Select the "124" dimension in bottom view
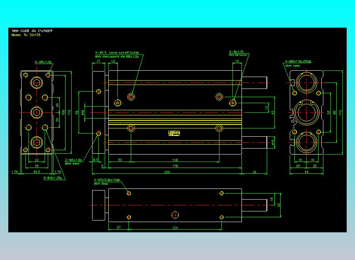355x260 pixels. pyautogui.click(x=175, y=228)
